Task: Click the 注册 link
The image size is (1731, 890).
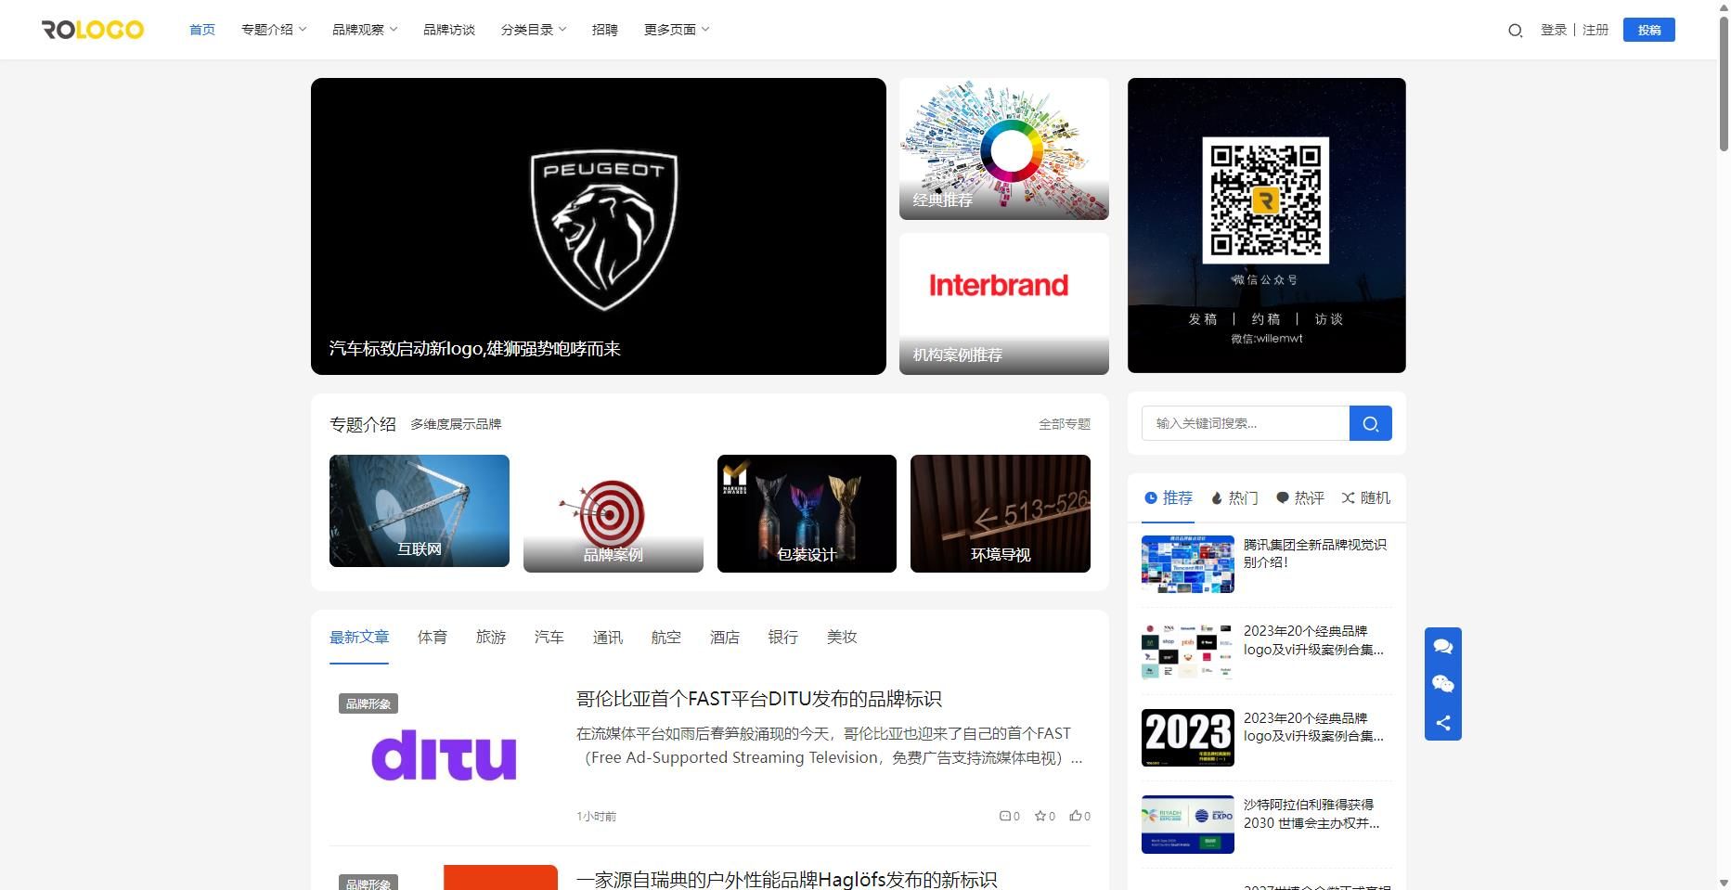Action: pos(1595,30)
